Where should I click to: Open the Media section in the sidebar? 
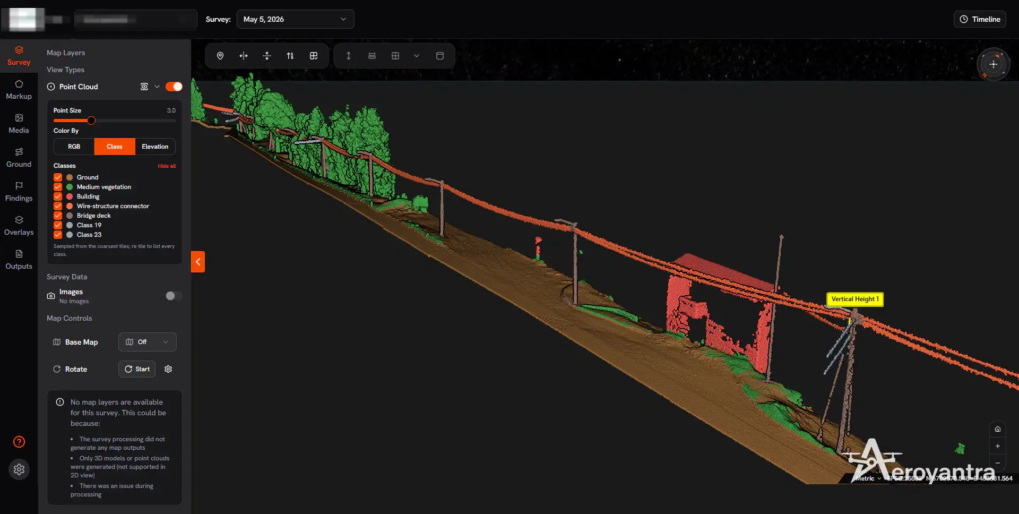19,124
